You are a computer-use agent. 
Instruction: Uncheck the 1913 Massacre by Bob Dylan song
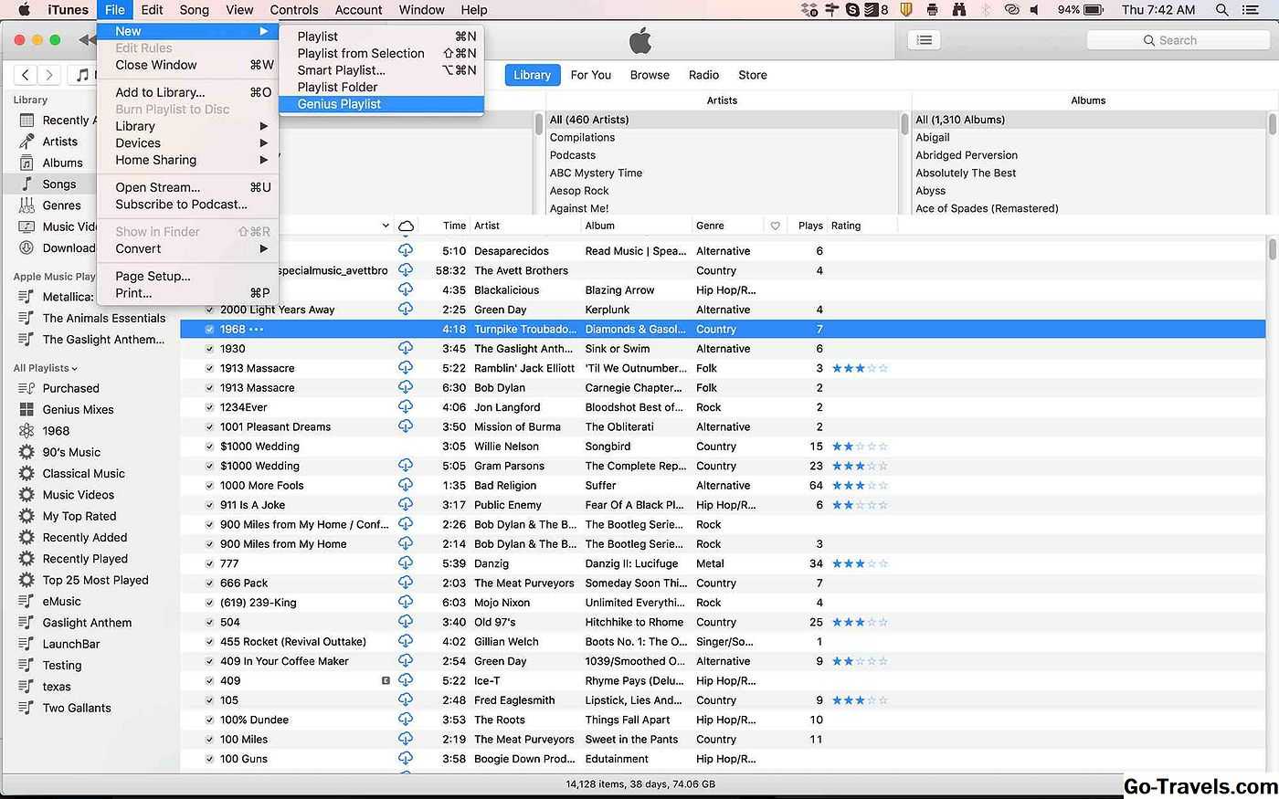[209, 388]
